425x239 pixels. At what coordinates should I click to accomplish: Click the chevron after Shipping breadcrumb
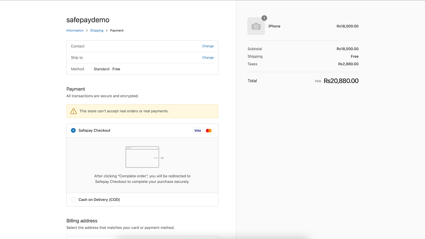[107, 31]
